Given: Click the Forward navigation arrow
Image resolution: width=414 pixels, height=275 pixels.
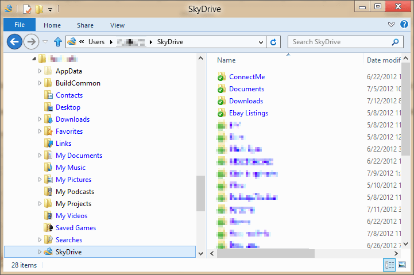Looking at the screenshot, I should tap(31, 42).
